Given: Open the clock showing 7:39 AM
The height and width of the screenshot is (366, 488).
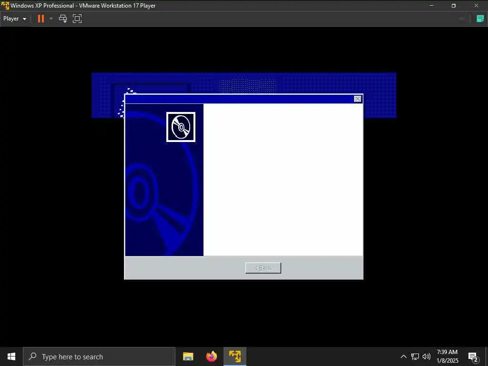Looking at the screenshot, I should (x=447, y=356).
